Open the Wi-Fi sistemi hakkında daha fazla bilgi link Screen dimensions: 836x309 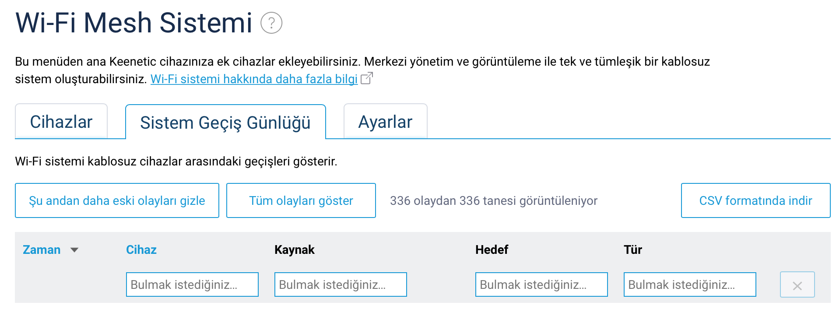[254, 79]
